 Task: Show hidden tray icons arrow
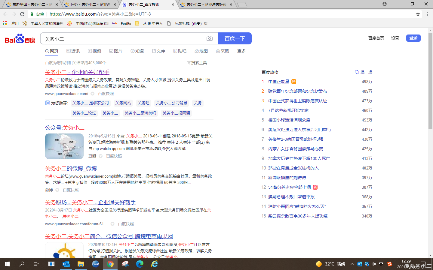pyautogui.click(x=352, y=264)
